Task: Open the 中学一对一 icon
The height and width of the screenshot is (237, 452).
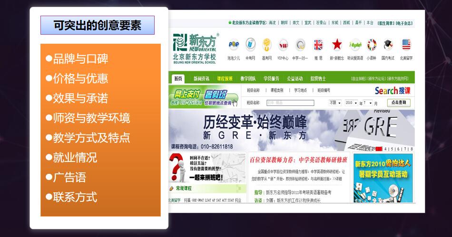Action: [300, 45]
